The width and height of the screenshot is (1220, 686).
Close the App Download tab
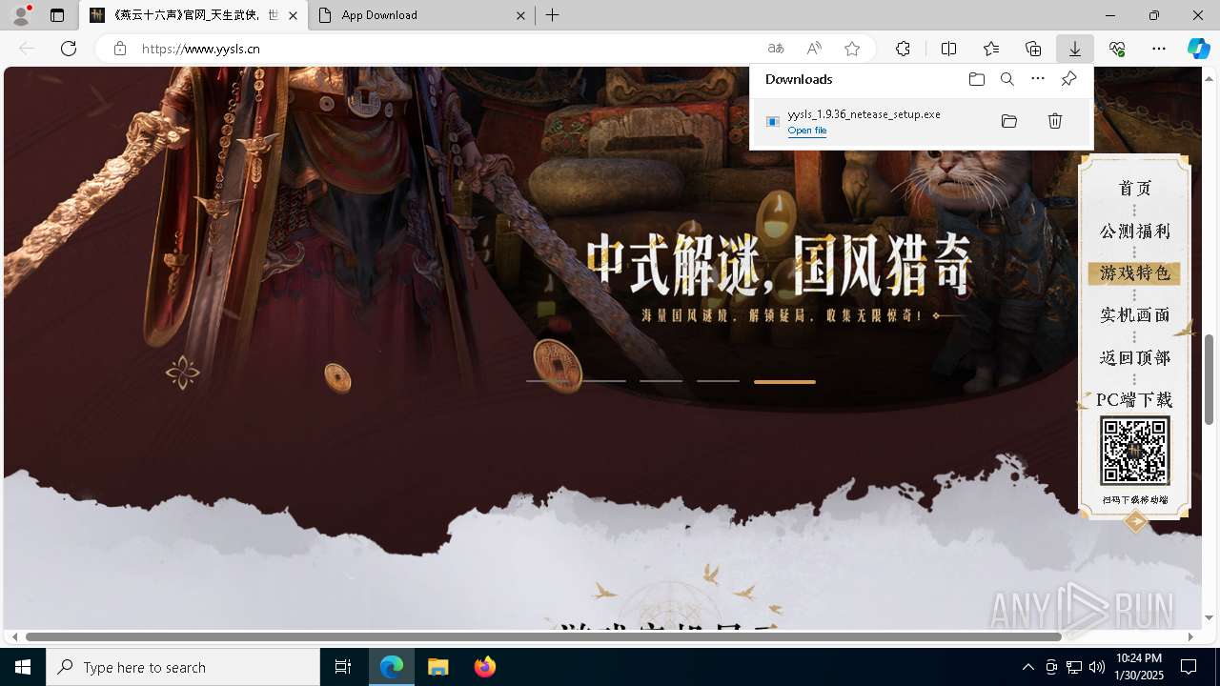(x=520, y=15)
